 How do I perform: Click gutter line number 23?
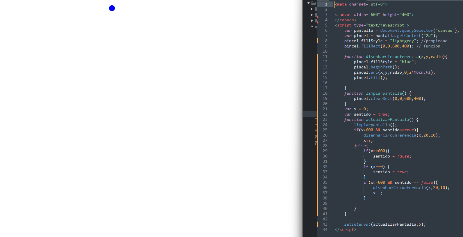click(x=325, y=120)
